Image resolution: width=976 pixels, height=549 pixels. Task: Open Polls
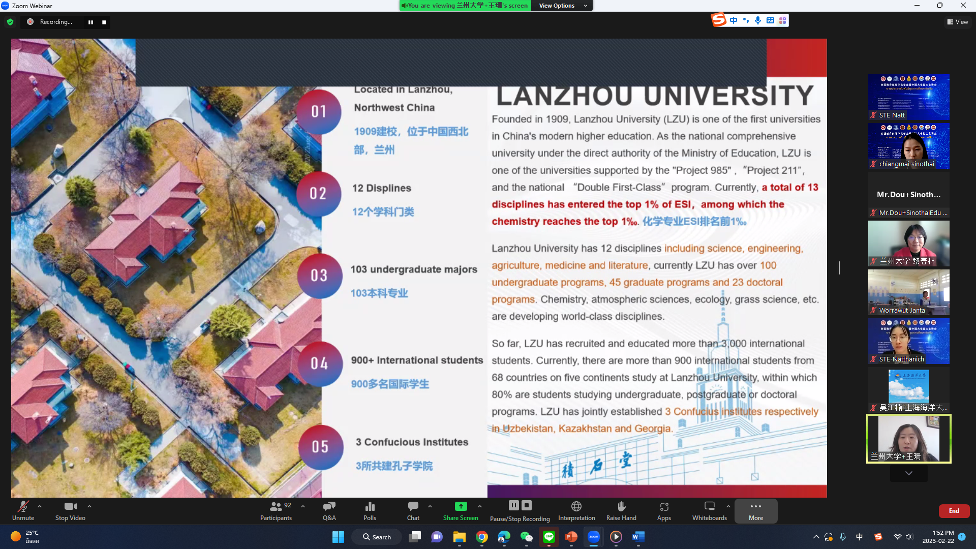point(370,510)
